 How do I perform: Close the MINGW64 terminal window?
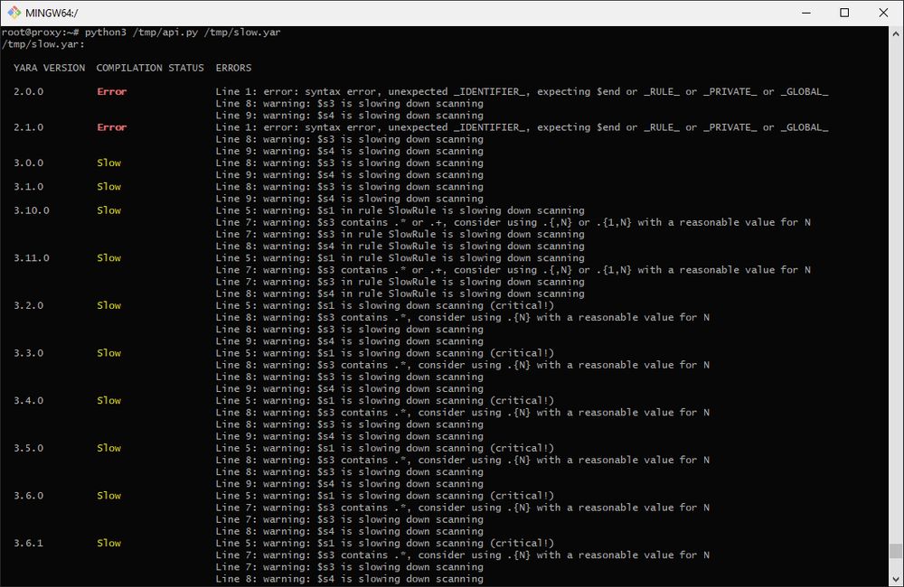(882, 12)
